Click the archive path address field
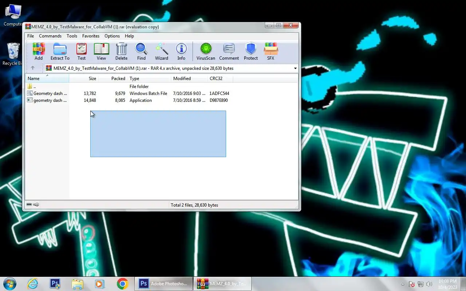 click(x=170, y=68)
